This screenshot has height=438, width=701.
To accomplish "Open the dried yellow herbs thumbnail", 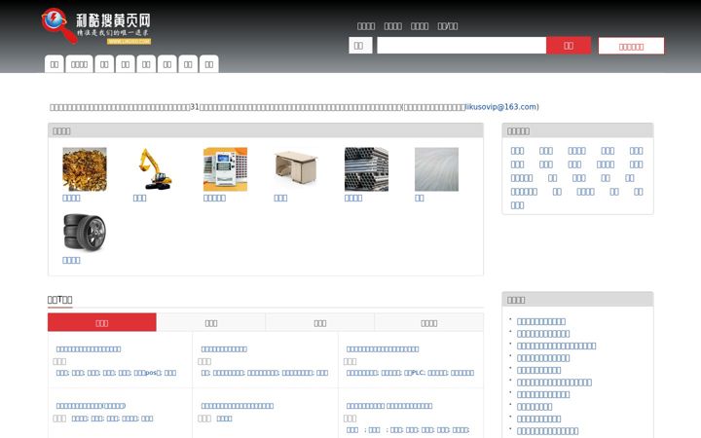I will click(85, 169).
